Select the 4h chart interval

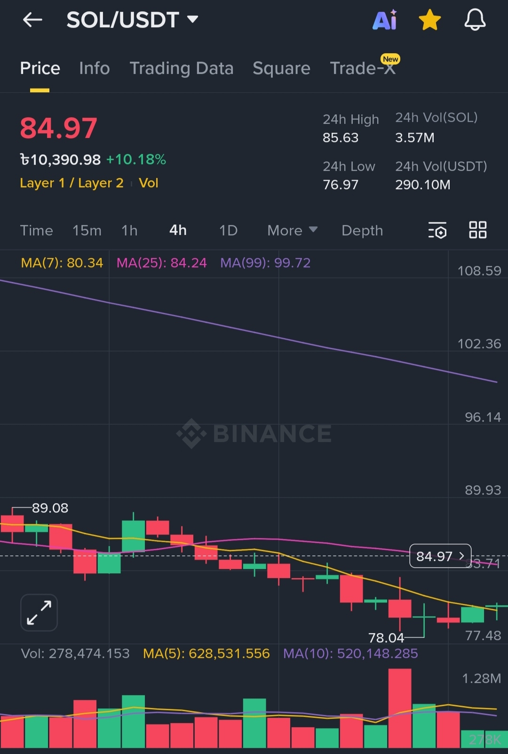[178, 231]
